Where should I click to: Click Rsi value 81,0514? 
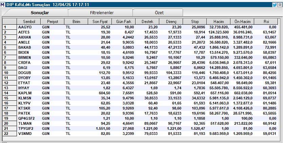(269, 93)
